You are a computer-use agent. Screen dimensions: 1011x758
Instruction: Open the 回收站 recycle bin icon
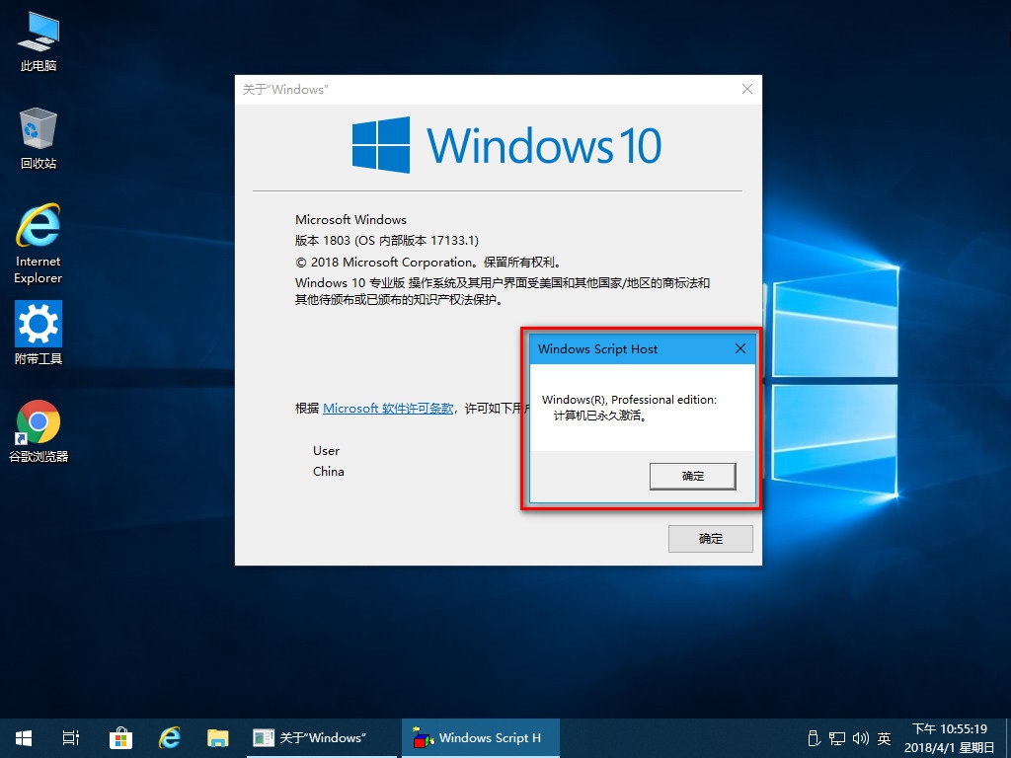(x=39, y=138)
